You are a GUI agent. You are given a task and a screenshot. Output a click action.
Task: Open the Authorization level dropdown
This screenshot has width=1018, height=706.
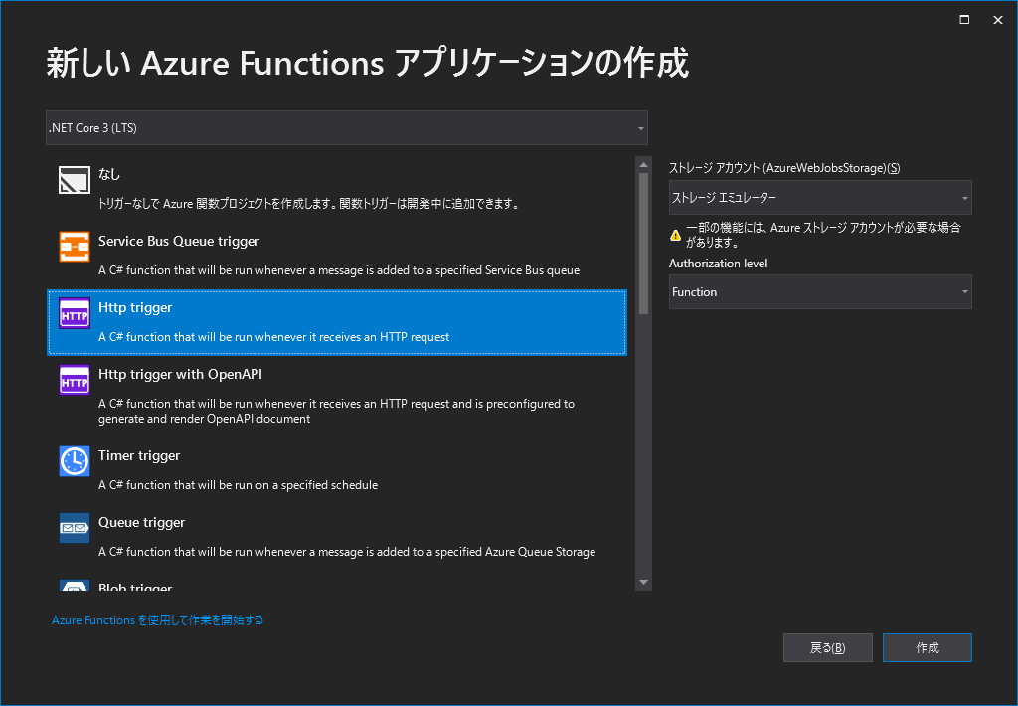point(819,291)
